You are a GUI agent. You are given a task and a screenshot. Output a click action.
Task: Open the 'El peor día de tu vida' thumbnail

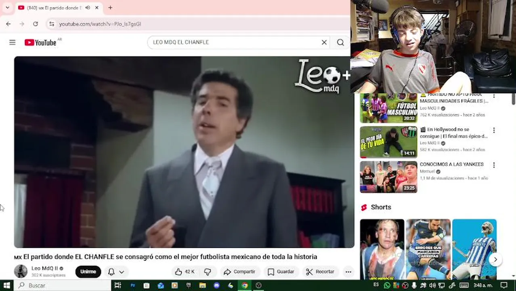coord(388,142)
